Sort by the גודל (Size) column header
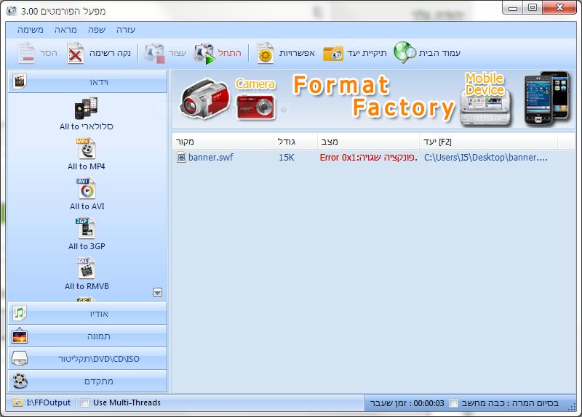 [x=296, y=142]
